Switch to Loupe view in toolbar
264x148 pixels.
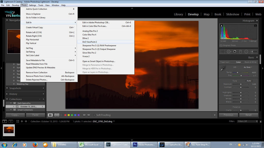click(50, 115)
